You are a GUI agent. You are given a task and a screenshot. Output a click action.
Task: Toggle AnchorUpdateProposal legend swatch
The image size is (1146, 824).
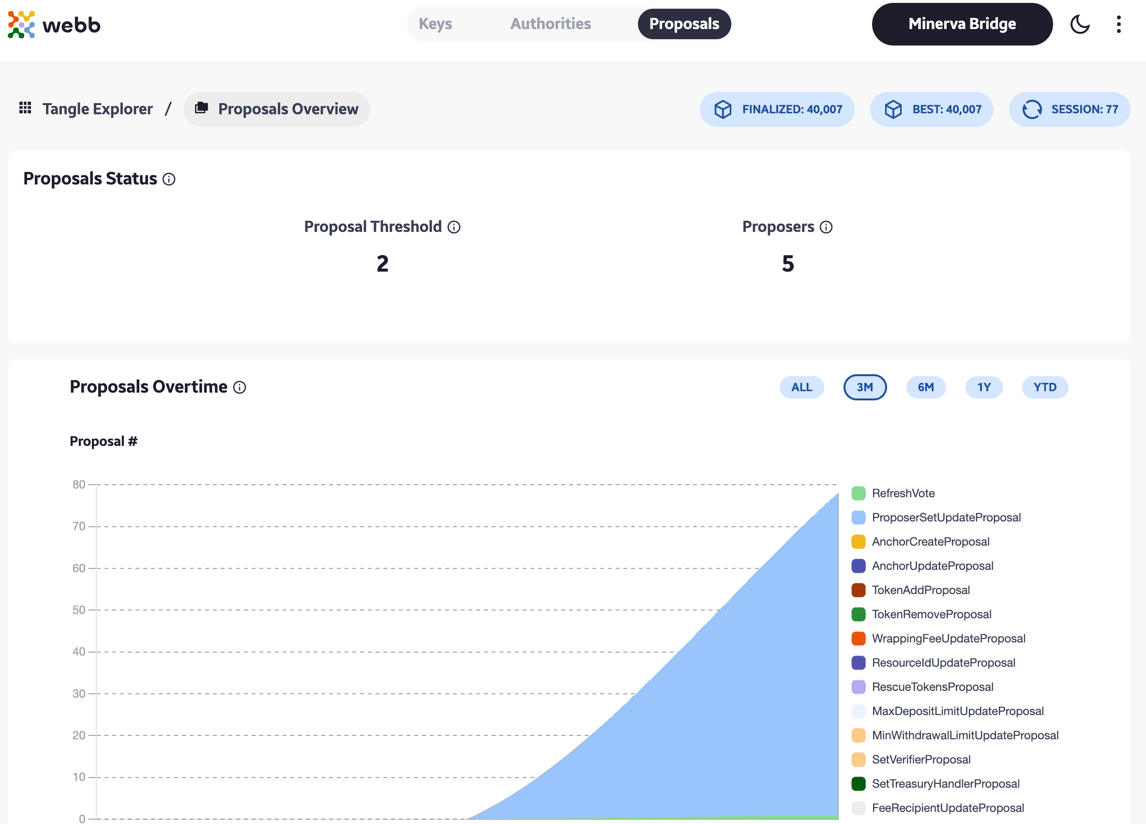[x=858, y=565]
